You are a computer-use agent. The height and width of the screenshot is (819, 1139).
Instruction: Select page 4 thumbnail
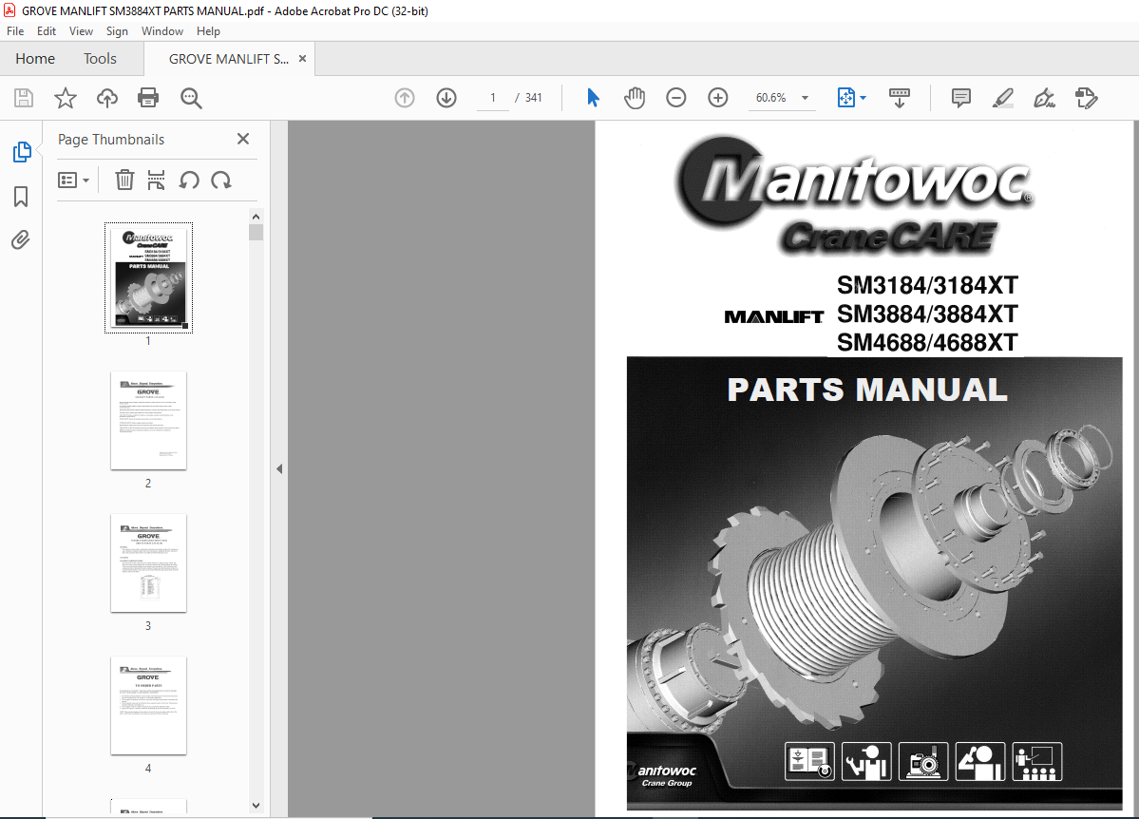[x=148, y=705]
